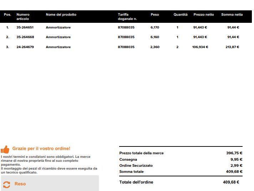Select the Ordine Securizzato label
This screenshot has width=254, height=191.
[136, 165]
